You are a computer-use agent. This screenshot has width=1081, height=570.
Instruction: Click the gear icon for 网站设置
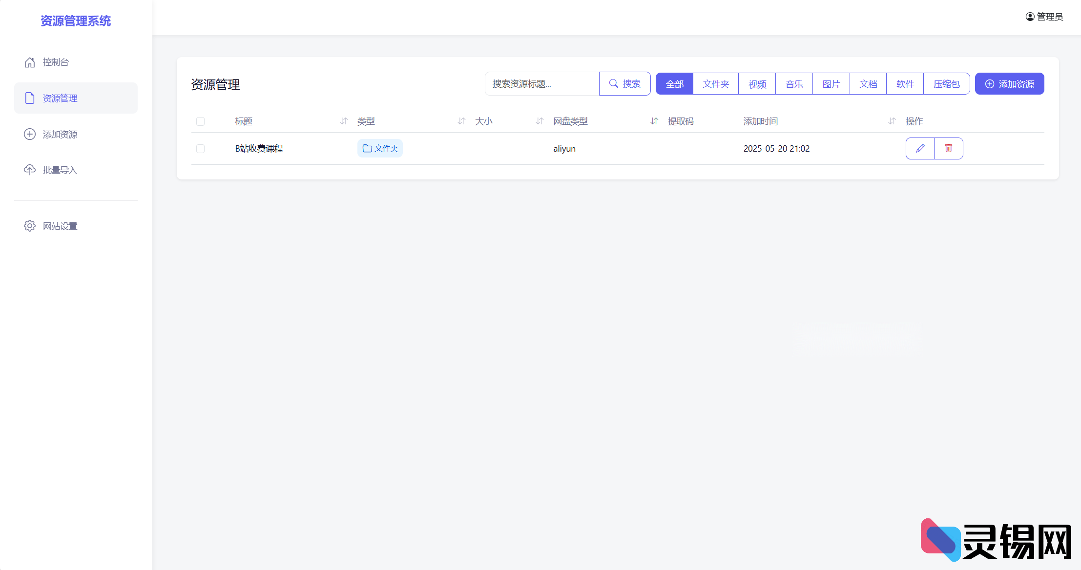30,226
